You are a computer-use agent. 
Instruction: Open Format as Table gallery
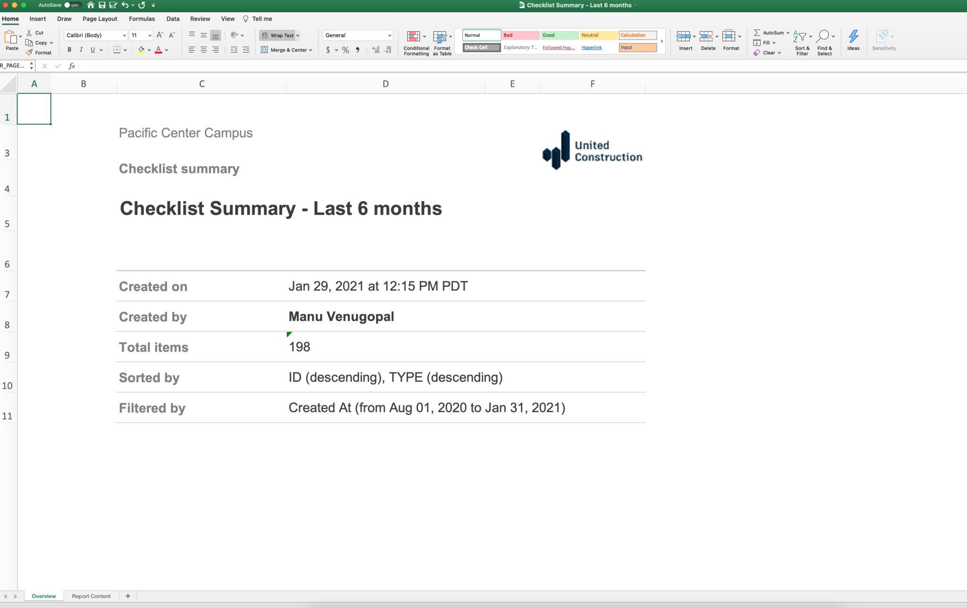point(440,37)
